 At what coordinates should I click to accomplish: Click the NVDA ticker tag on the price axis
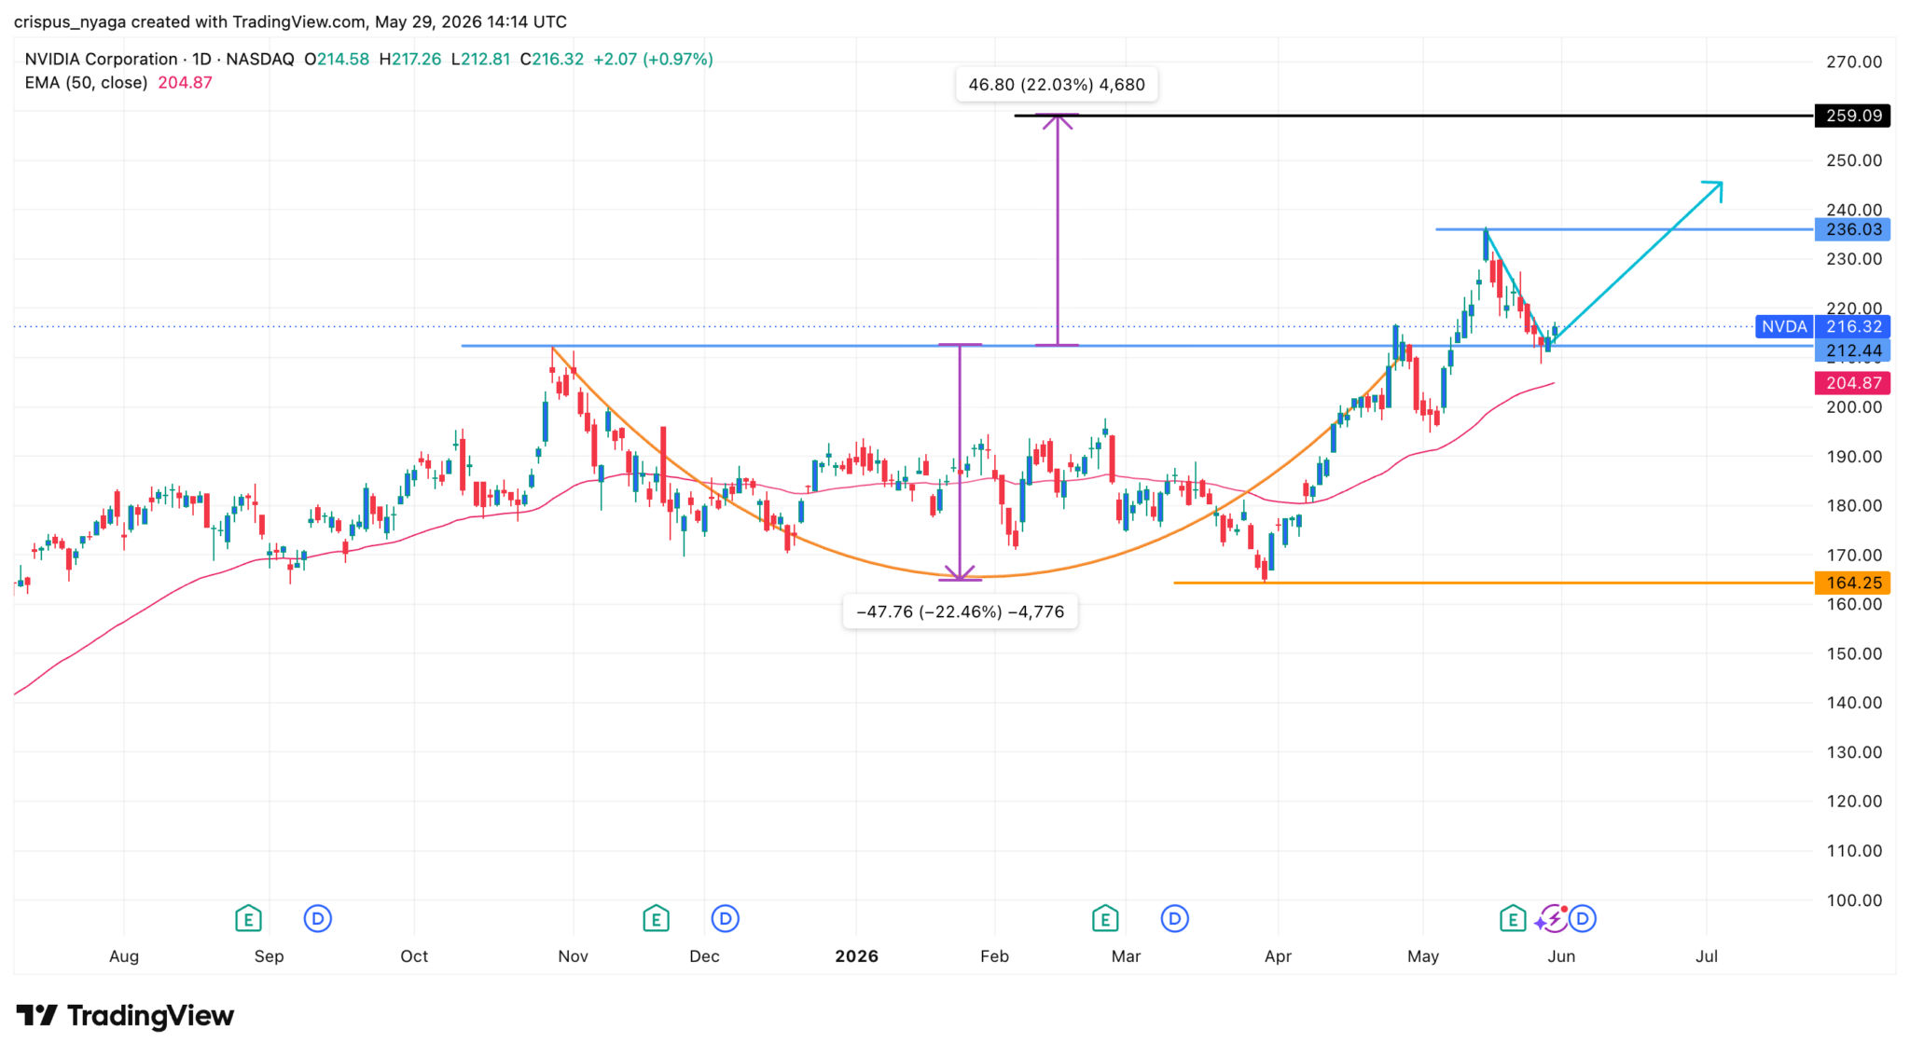pos(1784,326)
